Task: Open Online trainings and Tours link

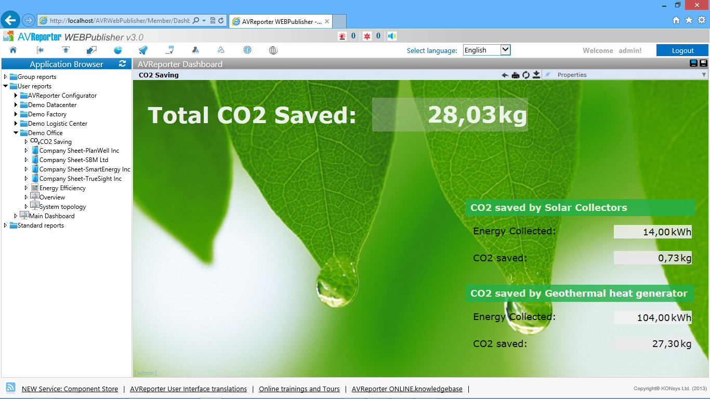Action: pos(299,389)
